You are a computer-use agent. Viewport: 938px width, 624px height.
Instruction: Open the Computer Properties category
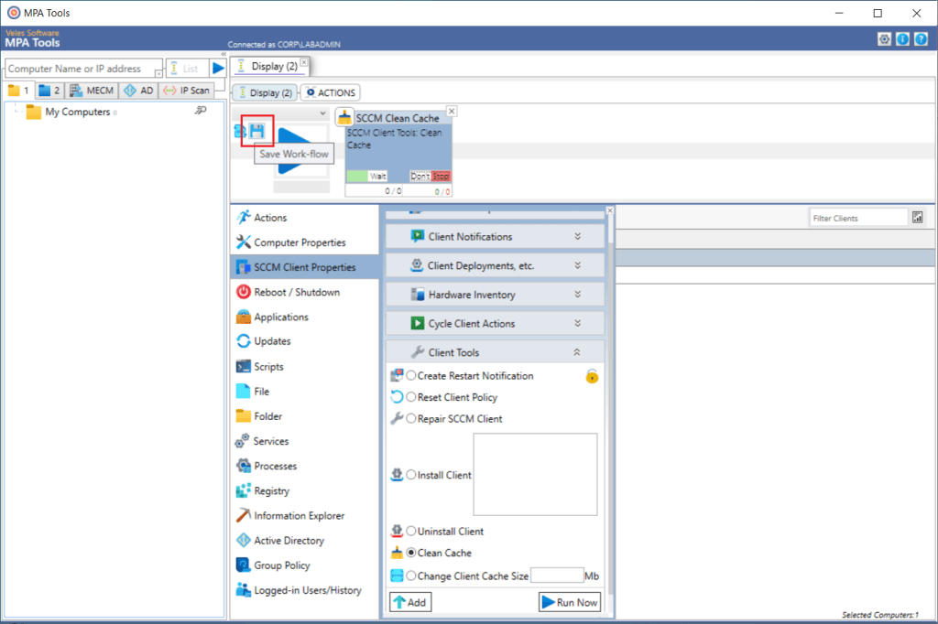[x=304, y=242]
